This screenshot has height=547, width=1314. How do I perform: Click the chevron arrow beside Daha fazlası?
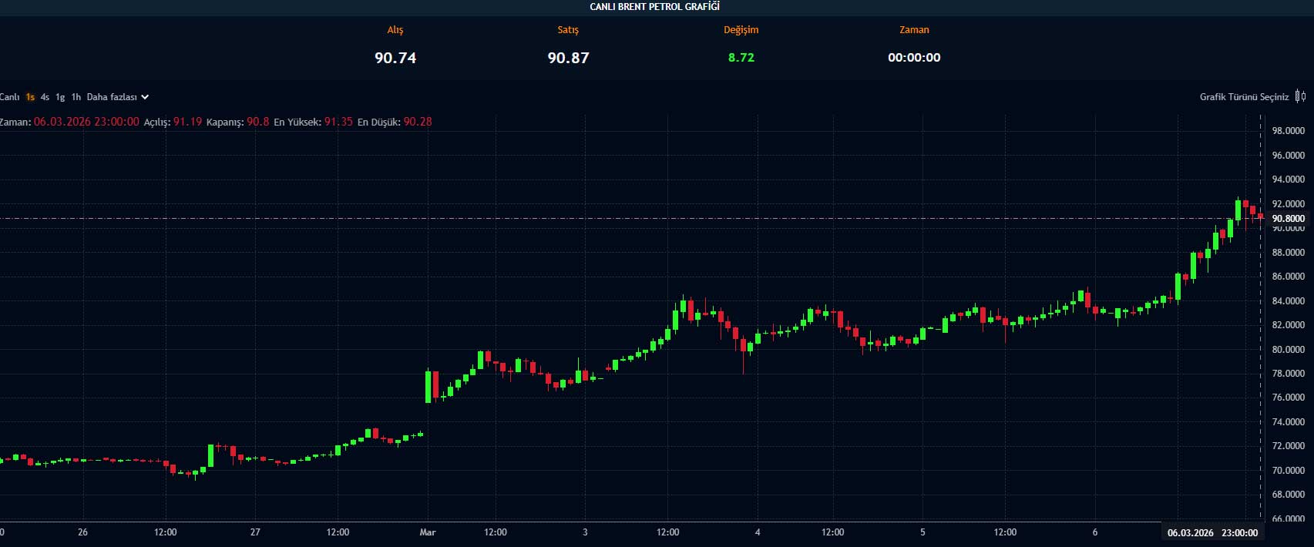[145, 97]
